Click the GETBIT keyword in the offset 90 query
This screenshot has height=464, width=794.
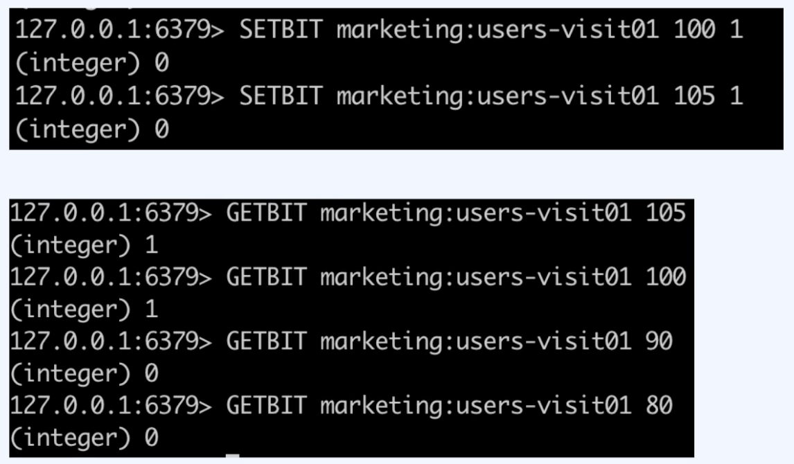click(x=266, y=341)
